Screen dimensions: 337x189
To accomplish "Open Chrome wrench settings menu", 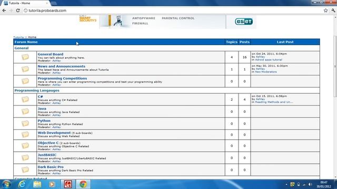I will [333, 10].
